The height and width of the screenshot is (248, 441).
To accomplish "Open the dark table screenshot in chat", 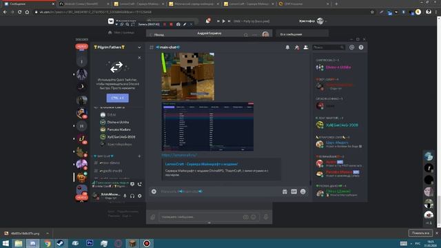I will tap(207, 127).
